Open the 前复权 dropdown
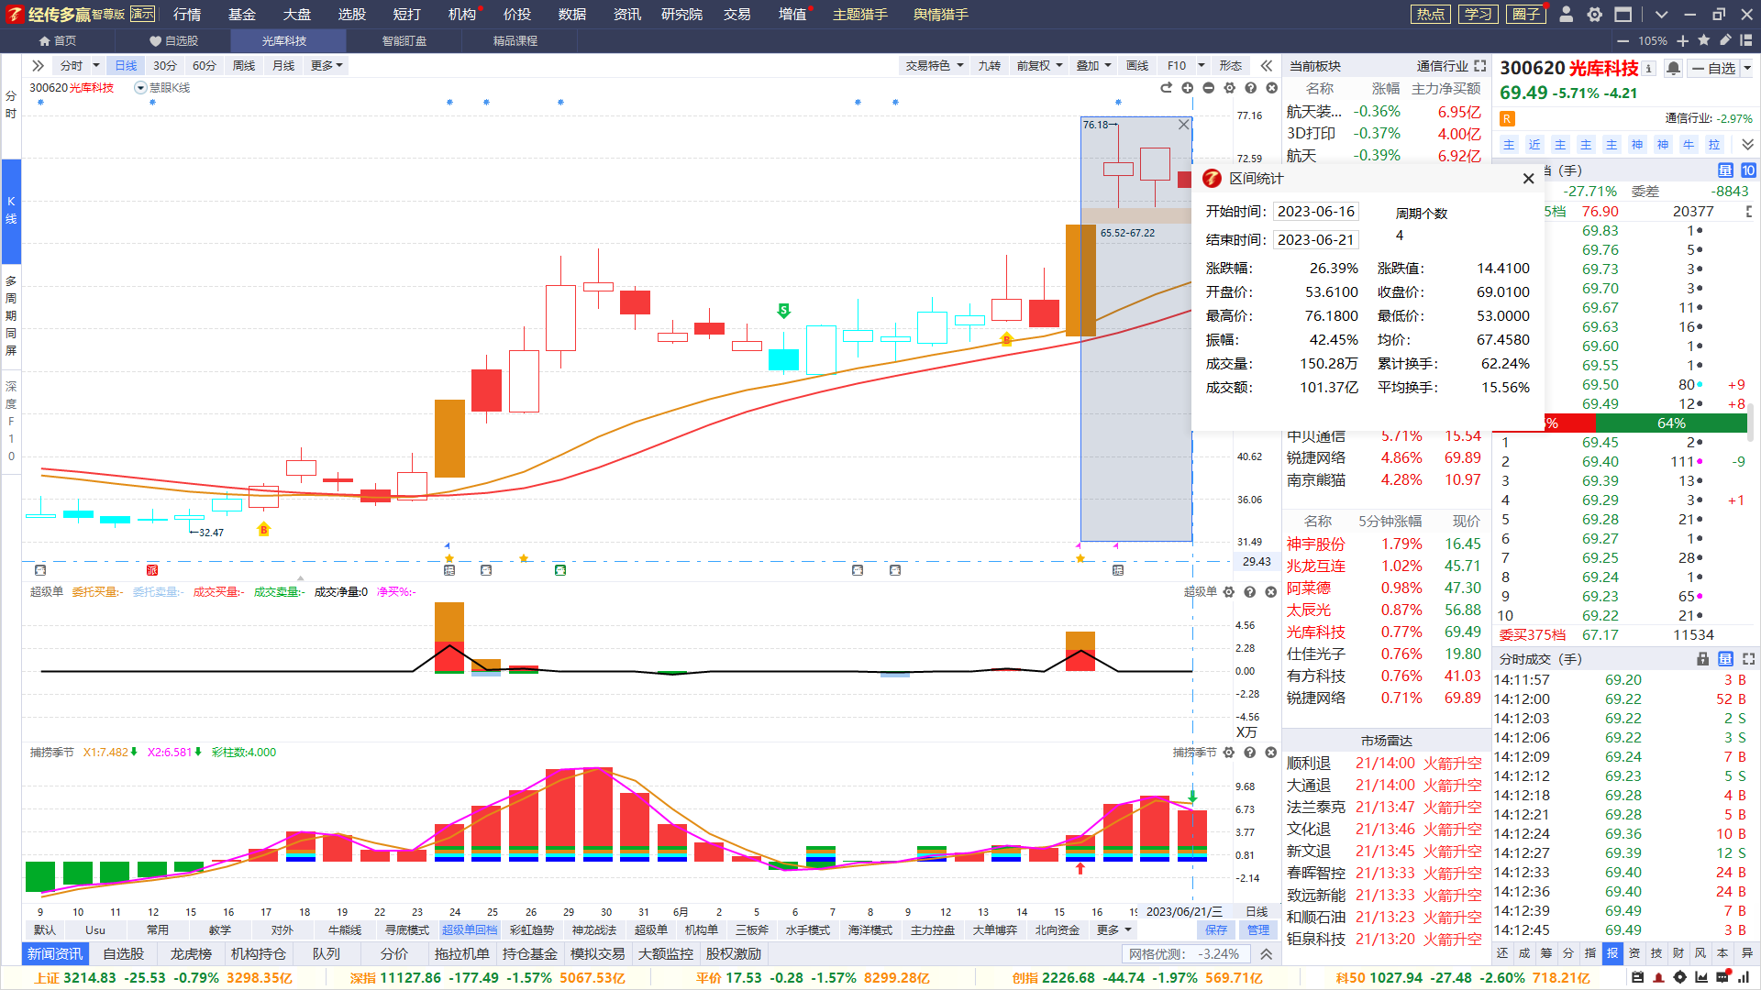Screen dimensions: 1761x990 click(x=1040, y=66)
